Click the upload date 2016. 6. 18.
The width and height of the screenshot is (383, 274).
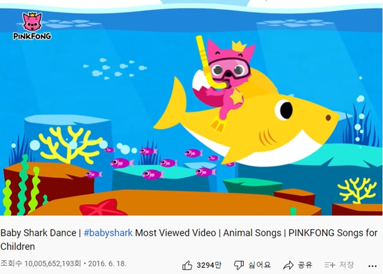[107, 264]
